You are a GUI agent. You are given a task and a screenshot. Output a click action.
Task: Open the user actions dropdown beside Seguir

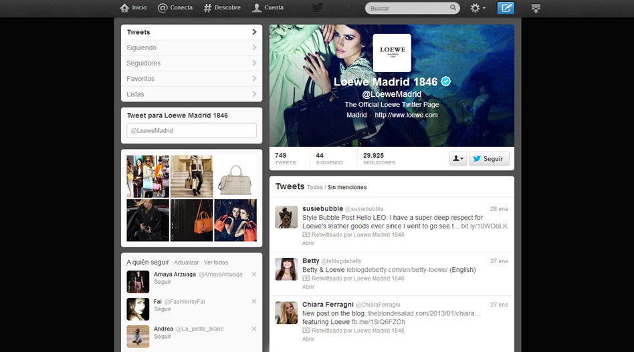pos(458,159)
